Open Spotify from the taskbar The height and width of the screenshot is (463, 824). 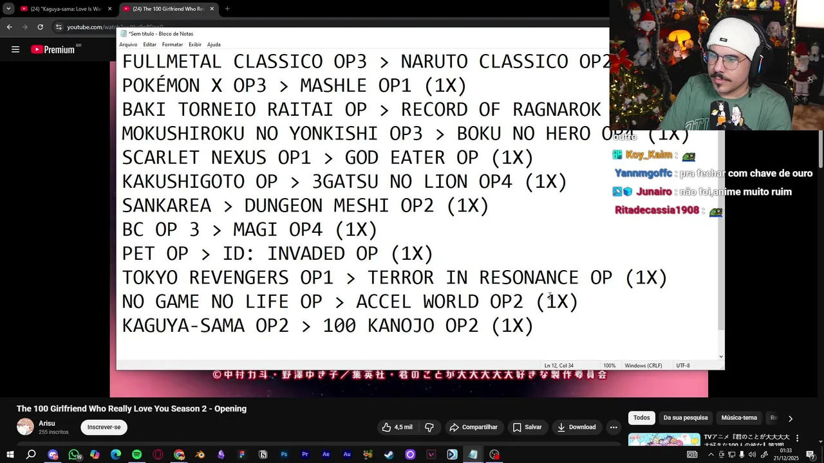(136, 455)
